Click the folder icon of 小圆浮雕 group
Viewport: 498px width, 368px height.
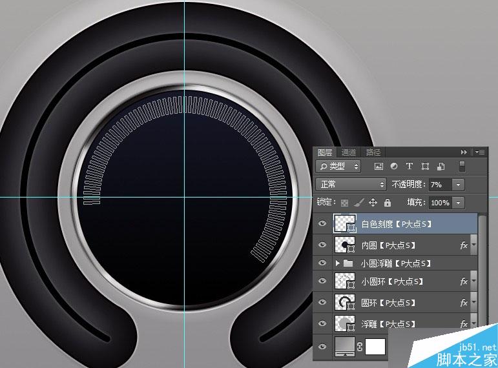(x=348, y=263)
